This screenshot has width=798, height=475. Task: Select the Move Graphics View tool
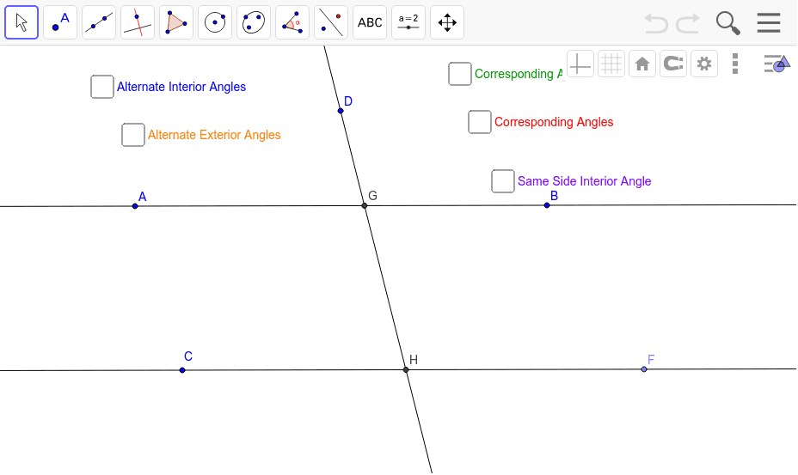[447, 22]
